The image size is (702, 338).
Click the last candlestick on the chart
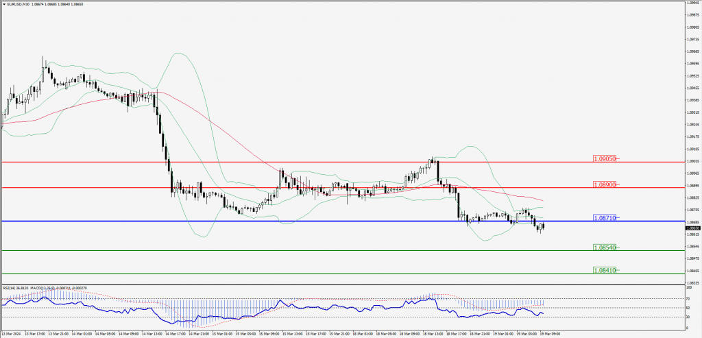tap(543, 225)
